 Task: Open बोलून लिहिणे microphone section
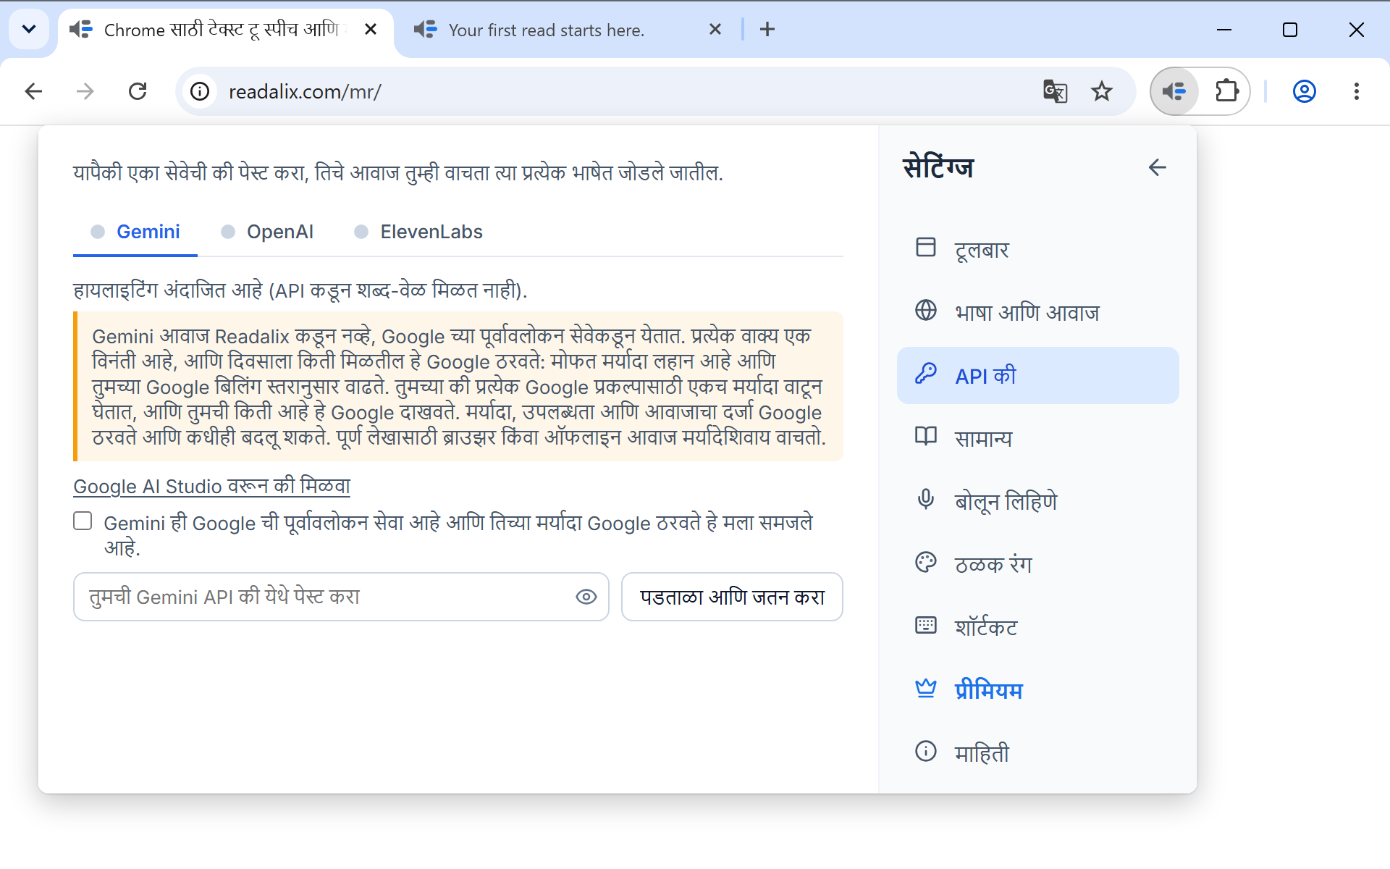[1037, 501]
